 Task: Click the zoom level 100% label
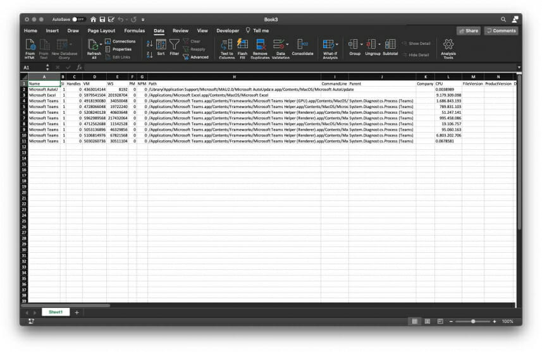(507, 321)
